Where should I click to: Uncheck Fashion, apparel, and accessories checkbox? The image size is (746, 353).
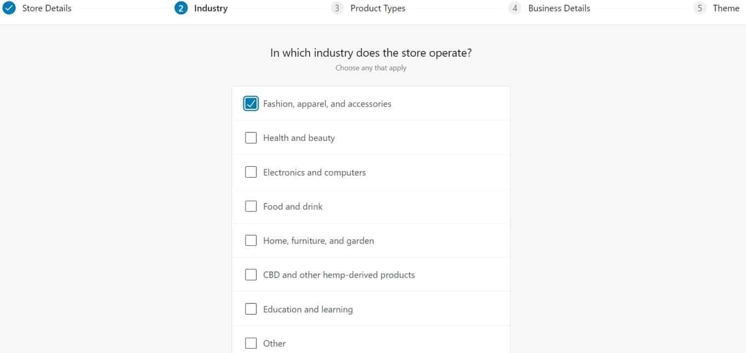coord(251,104)
